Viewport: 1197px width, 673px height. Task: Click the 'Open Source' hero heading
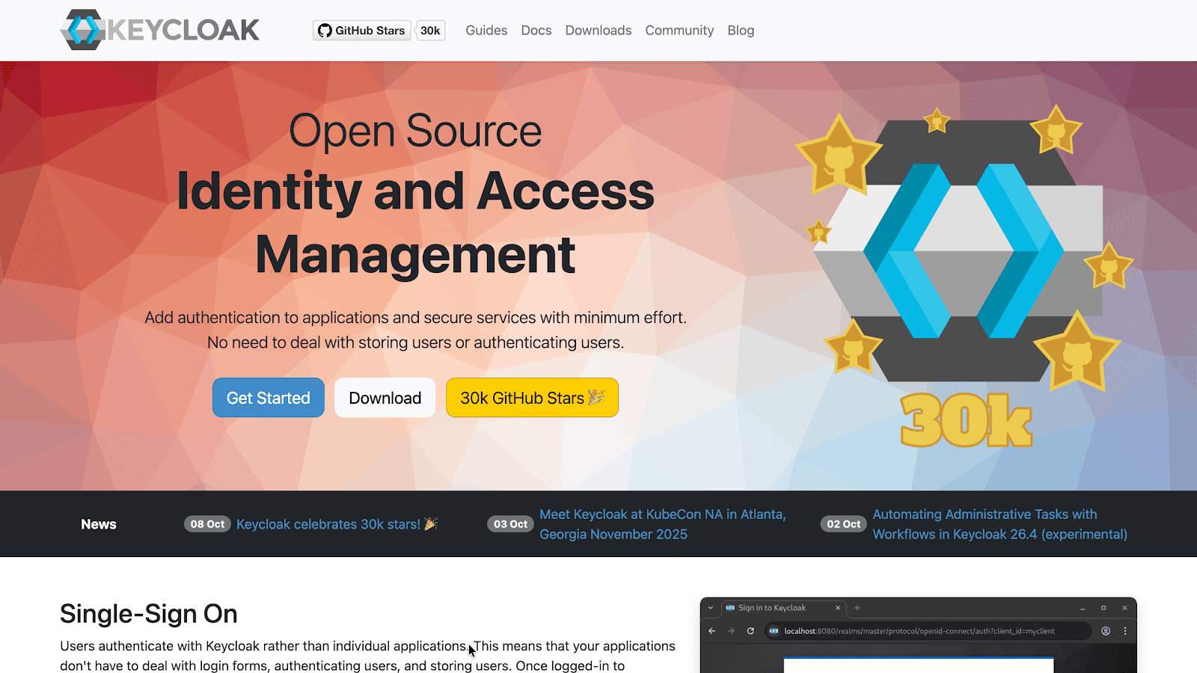[415, 131]
